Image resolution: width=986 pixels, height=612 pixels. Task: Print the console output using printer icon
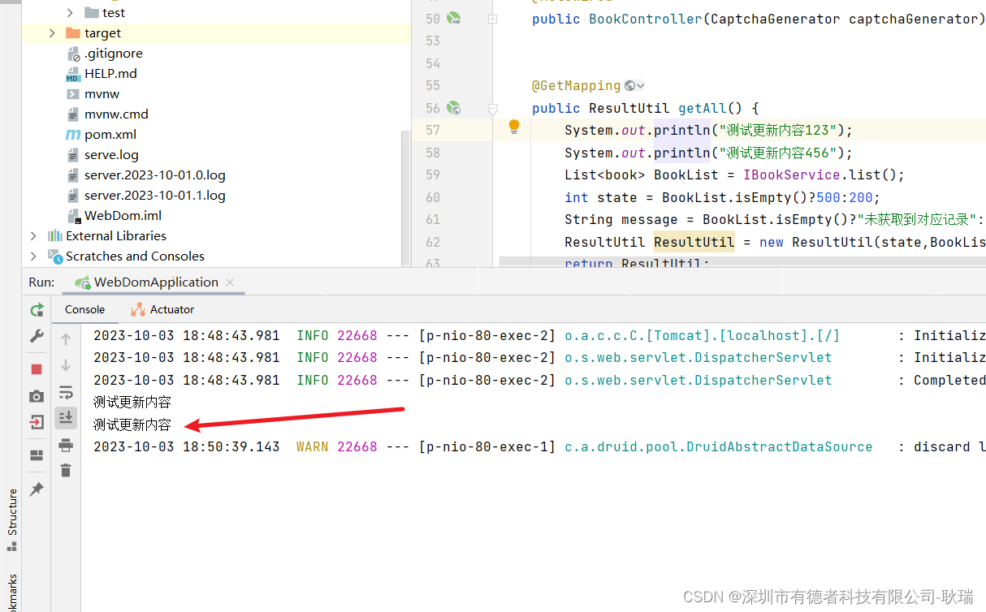66,445
